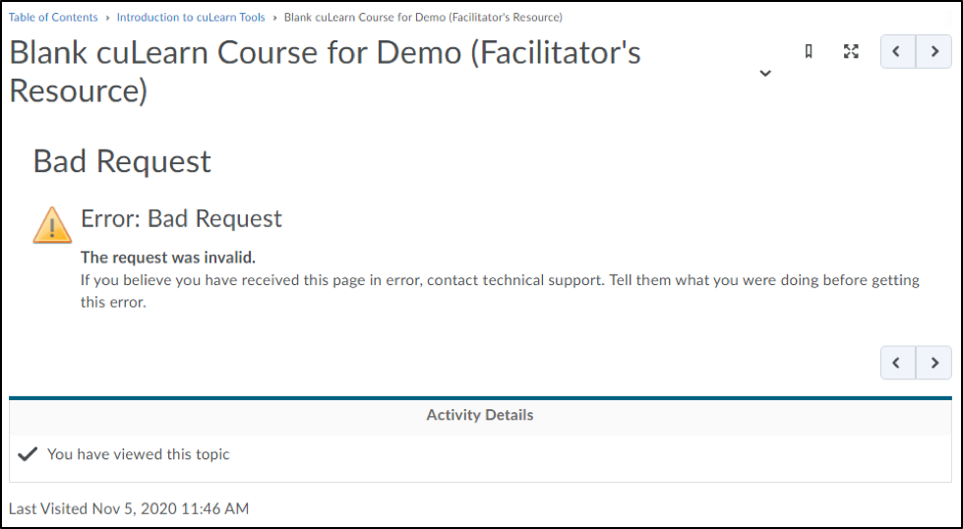This screenshot has height=529, width=963.
Task: Go to next topic using top arrow
Action: (x=933, y=52)
